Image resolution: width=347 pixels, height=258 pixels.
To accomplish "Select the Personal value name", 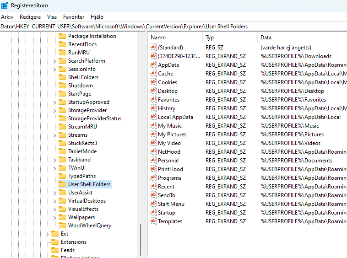I will 168,161.
